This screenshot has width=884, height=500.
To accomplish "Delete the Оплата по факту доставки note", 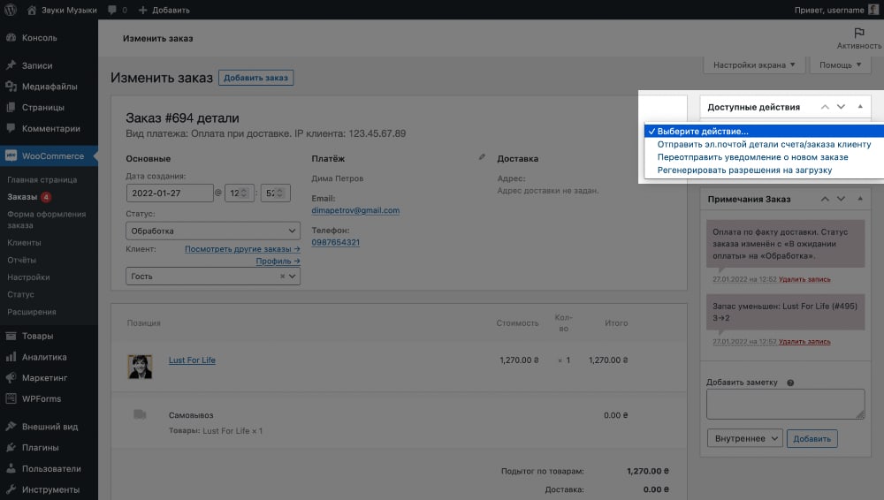I will (x=804, y=279).
